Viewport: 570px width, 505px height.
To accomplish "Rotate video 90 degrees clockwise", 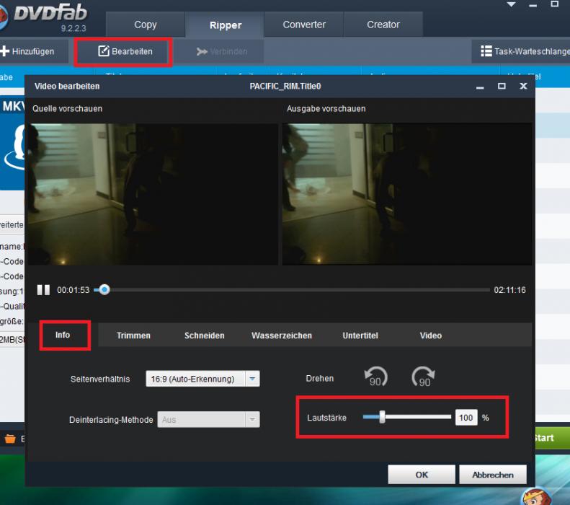I will click(x=423, y=377).
